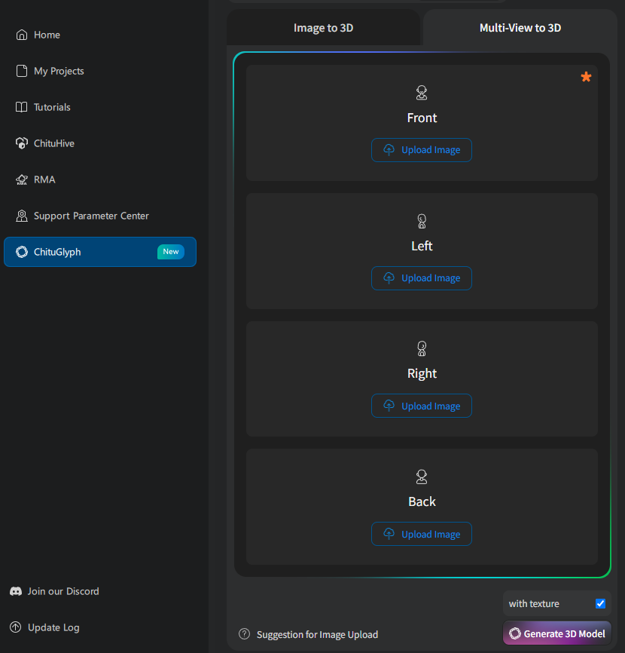This screenshot has width=625, height=653.
Task: Click the Right label text
Action: point(422,374)
